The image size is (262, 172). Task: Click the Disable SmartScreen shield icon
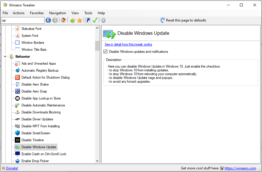[x=17, y=133]
